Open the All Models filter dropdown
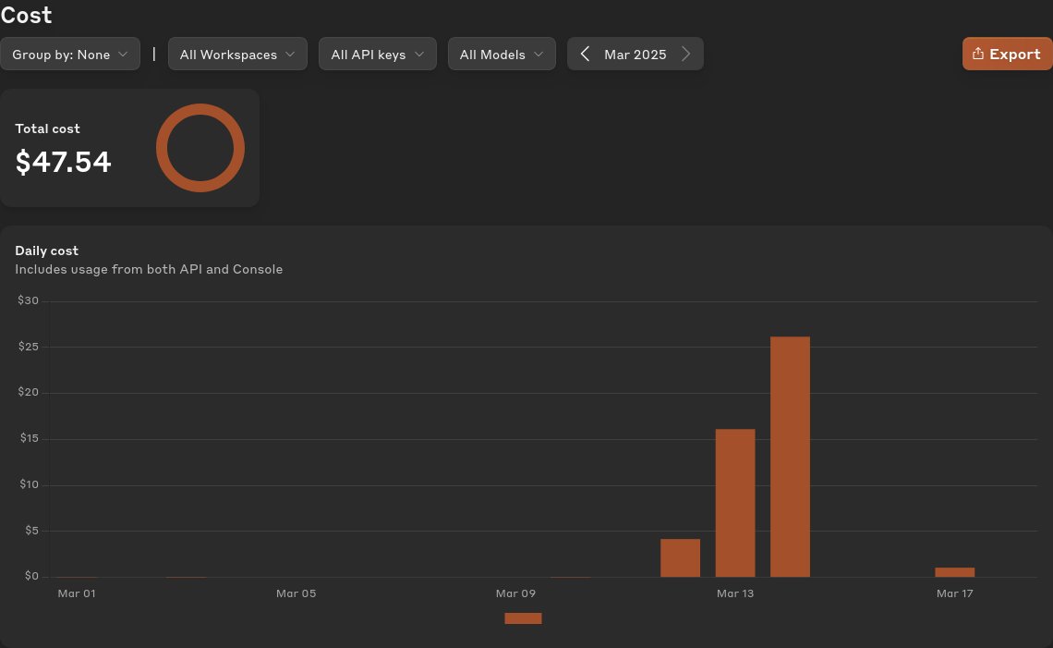 [x=502, y=54]
